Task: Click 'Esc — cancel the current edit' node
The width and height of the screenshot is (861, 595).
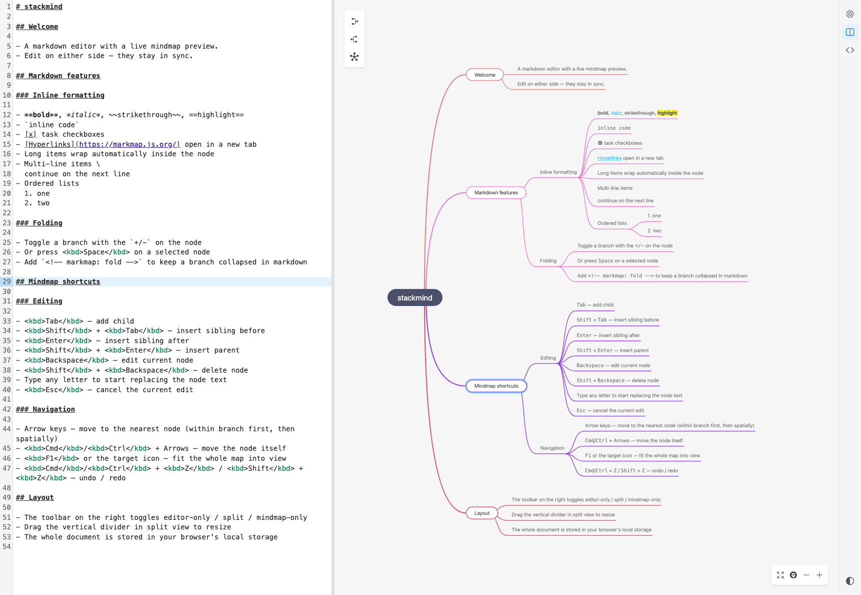Action: (x=610, y=411)
